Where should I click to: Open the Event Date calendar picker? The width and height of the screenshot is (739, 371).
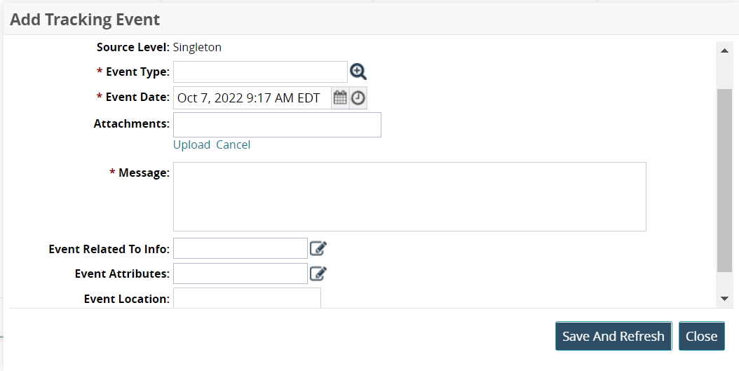pos(340,98)
